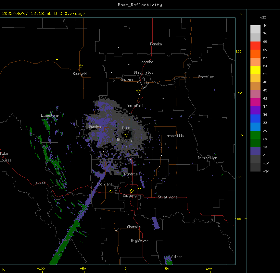Click the yellow diamond marker above Calgary label
280x273 pixels.
pos(132,191)
